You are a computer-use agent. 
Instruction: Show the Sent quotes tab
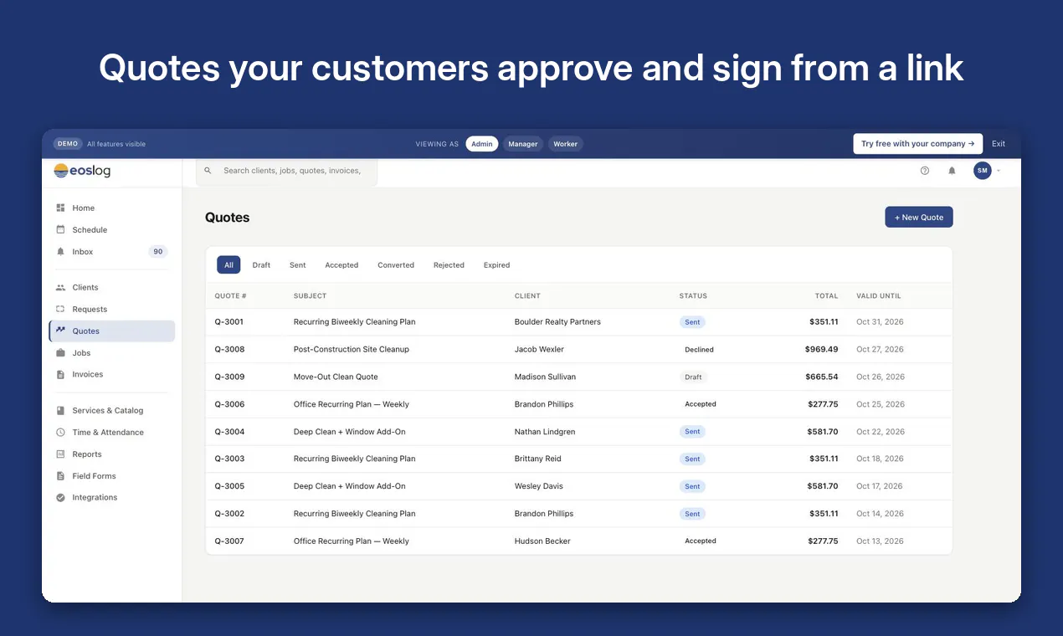(x=298, y=264)
